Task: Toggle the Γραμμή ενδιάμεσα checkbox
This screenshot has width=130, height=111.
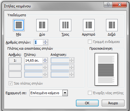Action: click(90, 42)
